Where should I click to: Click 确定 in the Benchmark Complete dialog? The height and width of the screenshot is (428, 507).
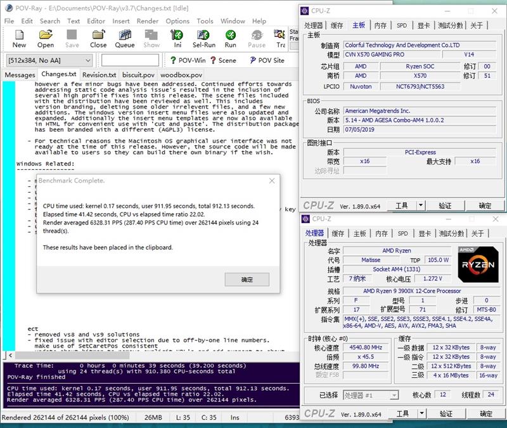tap(247, 280)
